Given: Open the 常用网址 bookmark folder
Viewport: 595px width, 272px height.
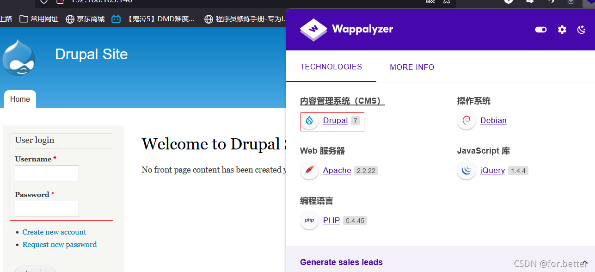Looking at the screenshot, I should point(39,19).
